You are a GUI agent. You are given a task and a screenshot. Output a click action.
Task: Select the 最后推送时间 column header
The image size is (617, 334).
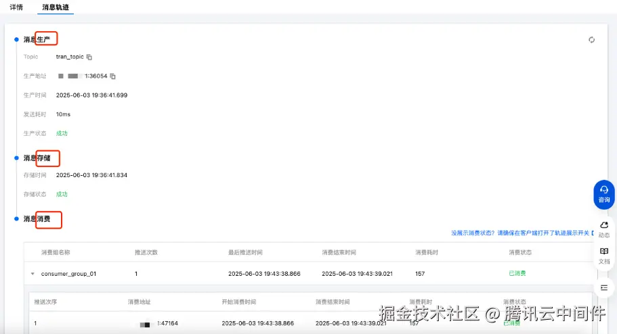click(245, 252)
